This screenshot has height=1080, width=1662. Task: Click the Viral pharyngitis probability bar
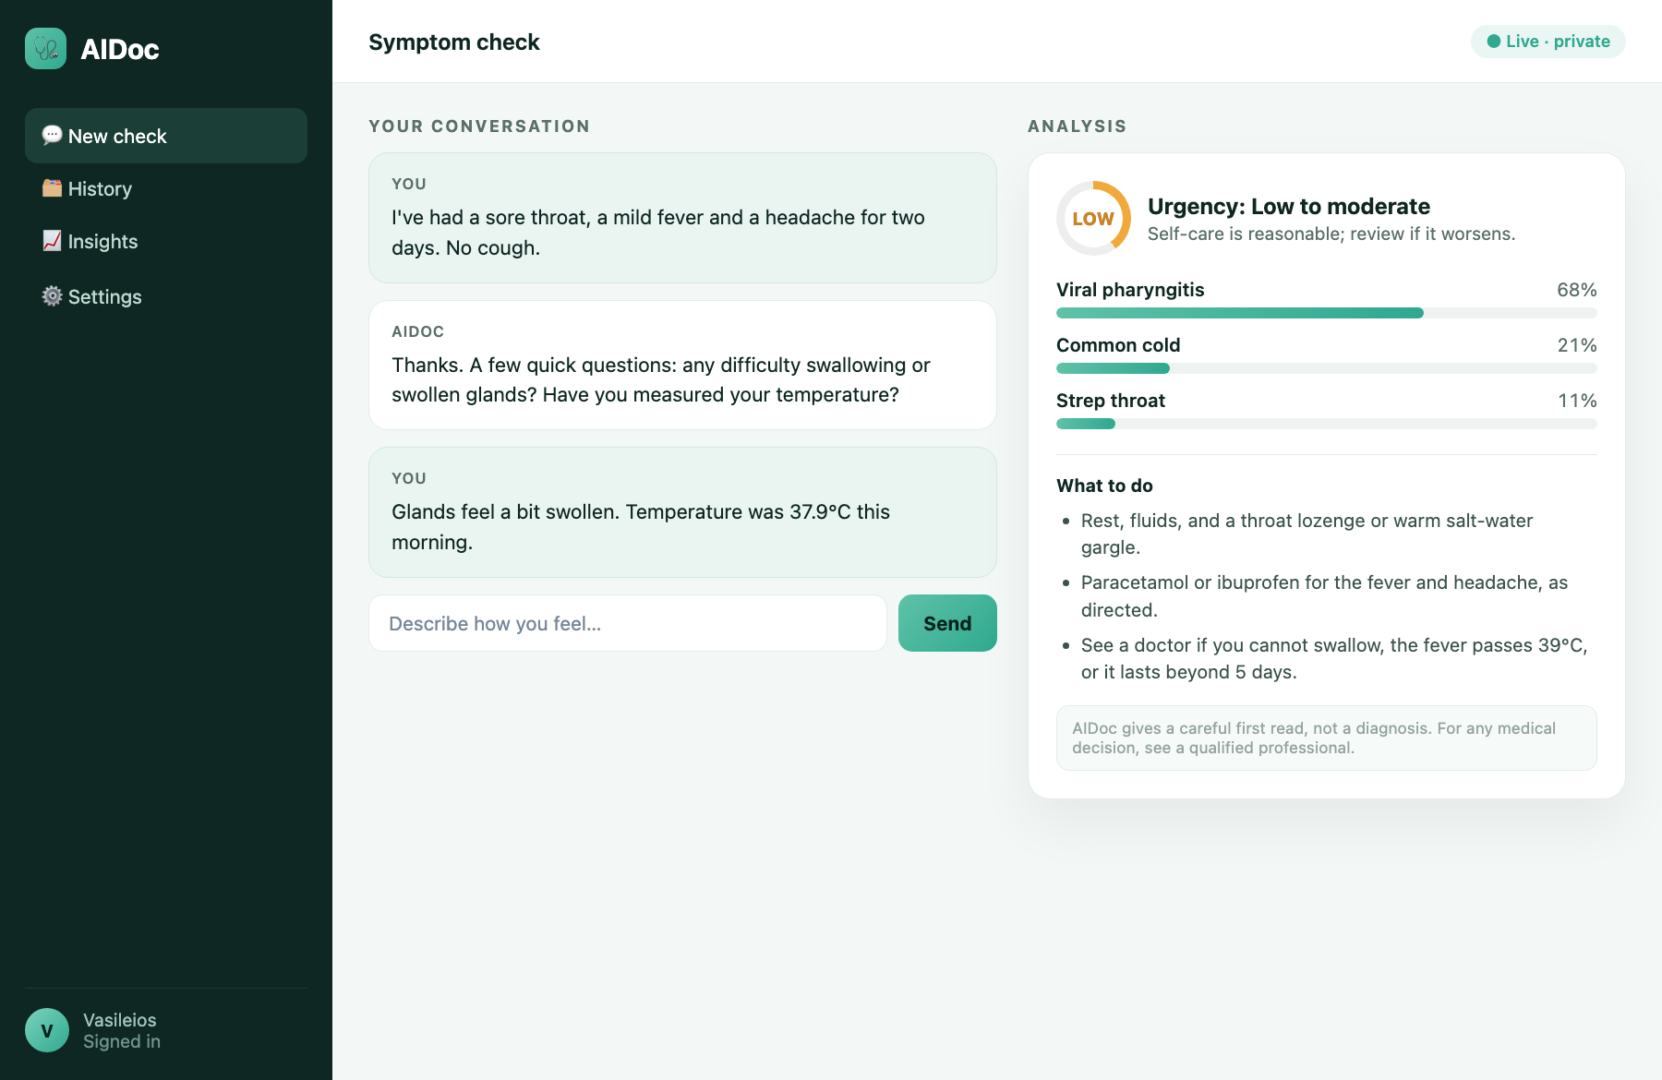pyautogui.click(x=1327, y=313)
